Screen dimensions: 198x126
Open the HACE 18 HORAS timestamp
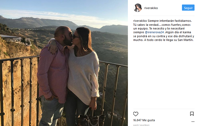[141, 125]
